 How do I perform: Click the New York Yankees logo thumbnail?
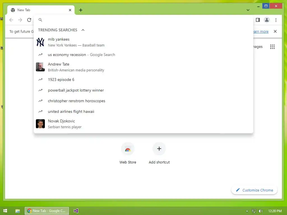[x=40, y=42]
